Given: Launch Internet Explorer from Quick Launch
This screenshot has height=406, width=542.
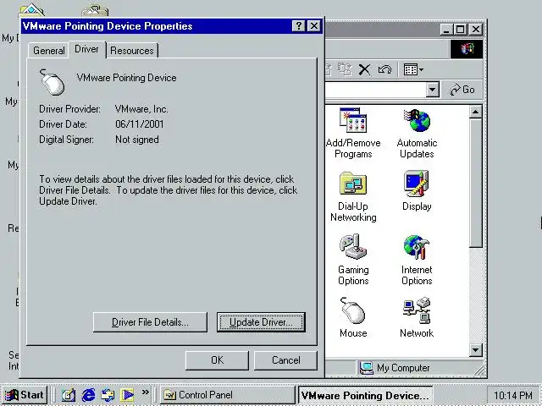Looking at the screenshot, I should point(88,395).
